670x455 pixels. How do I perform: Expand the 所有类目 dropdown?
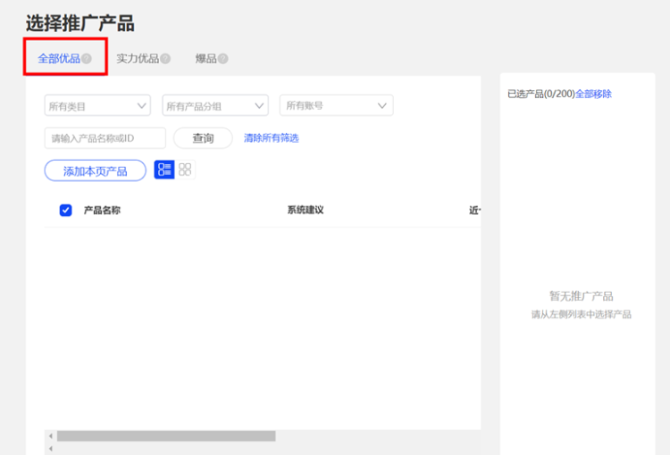[x=97, y=106]
